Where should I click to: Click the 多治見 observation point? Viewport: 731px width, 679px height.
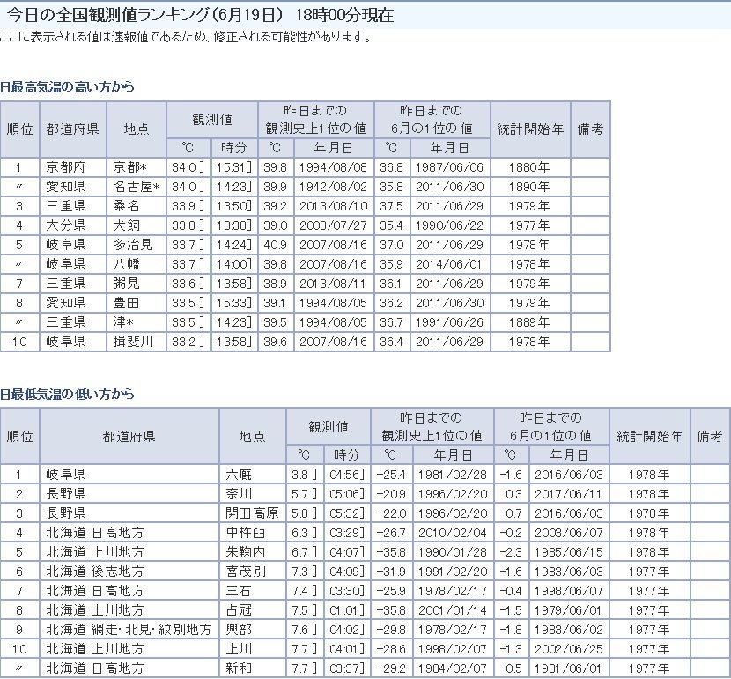pos(132,244)
